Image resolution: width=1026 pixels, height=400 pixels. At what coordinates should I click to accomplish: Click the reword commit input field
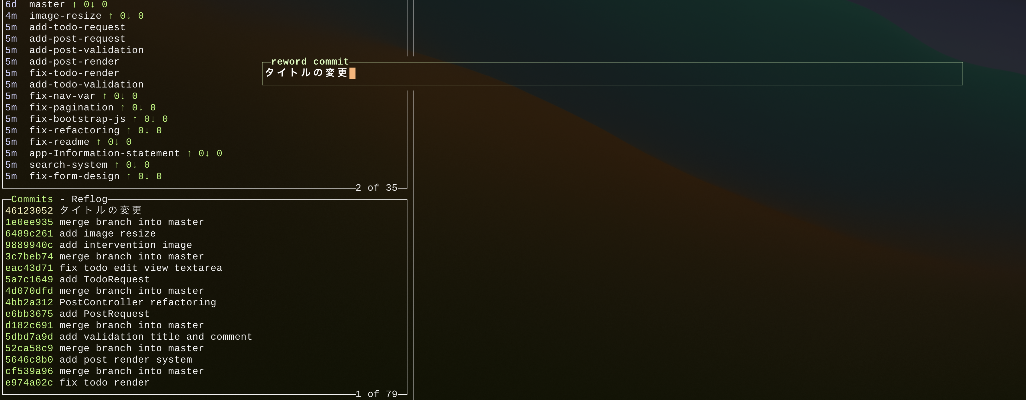point(612,73)
